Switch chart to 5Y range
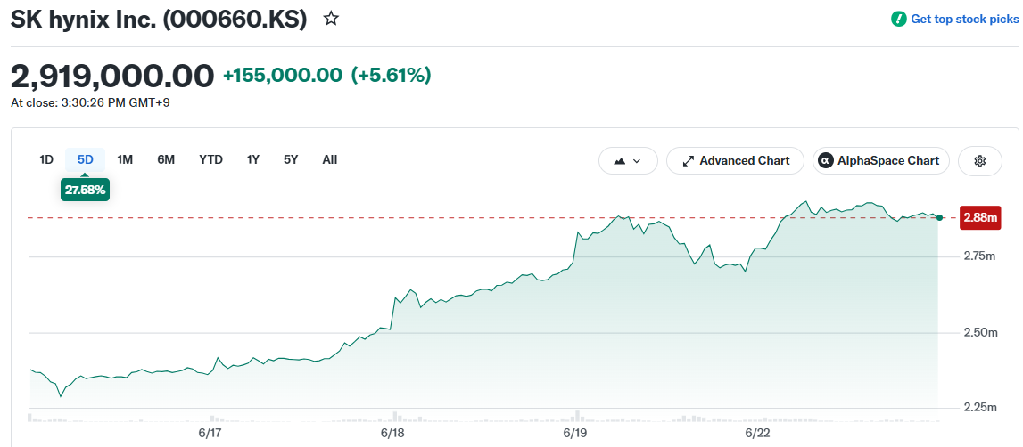Viewport: 1023px width, 447px height. tap(291, 159)
